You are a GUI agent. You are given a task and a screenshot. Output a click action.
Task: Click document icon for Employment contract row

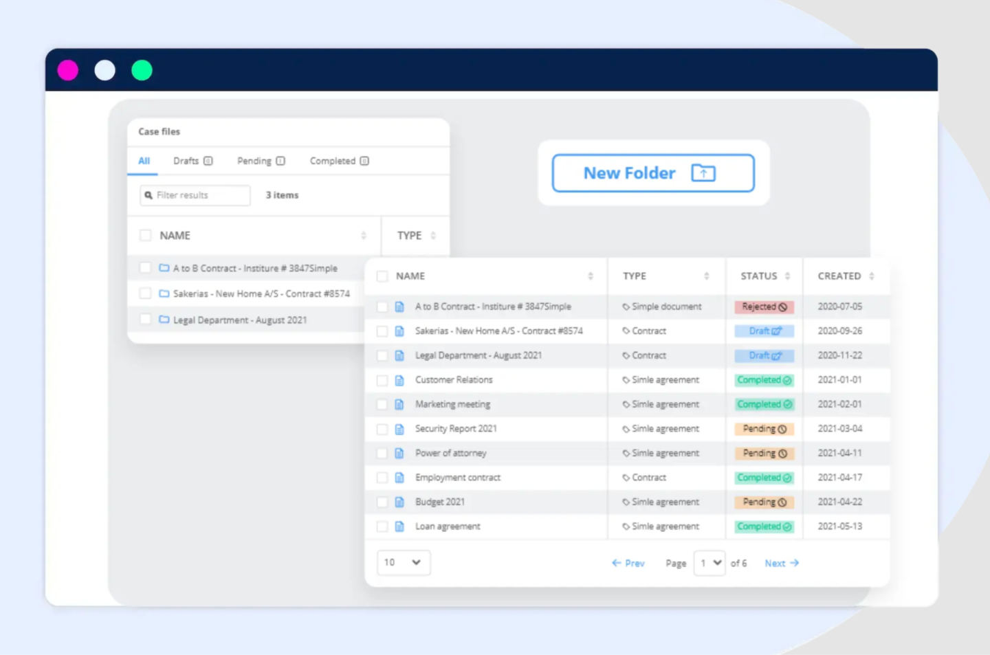399,478
